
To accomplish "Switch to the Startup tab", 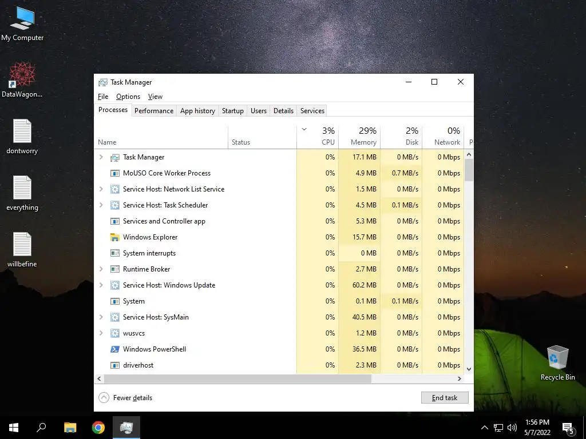I will [x=232, y=111].
